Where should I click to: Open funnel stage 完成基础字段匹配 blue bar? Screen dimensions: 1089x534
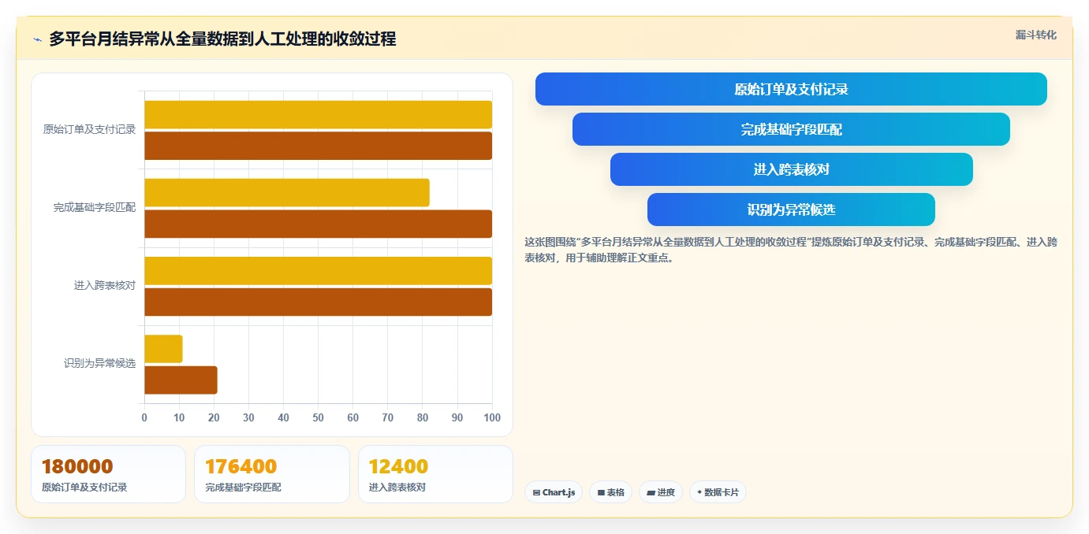pyautogui.click(x=791, y=129)
